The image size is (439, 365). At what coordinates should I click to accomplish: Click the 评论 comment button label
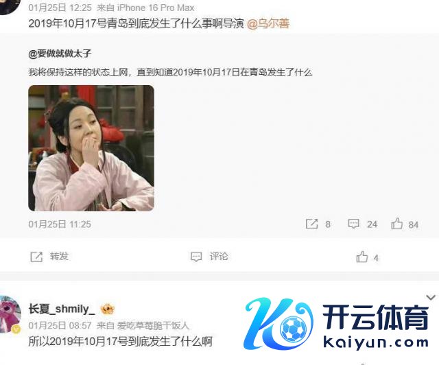click(x=219, y=257)
